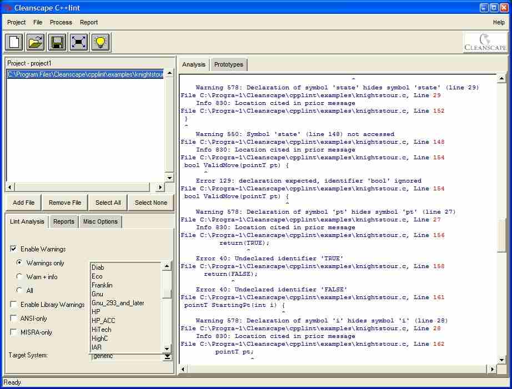Click line number 152 in analysis
512x389 pixels.
pyautogui.click(x=439, y=111)
